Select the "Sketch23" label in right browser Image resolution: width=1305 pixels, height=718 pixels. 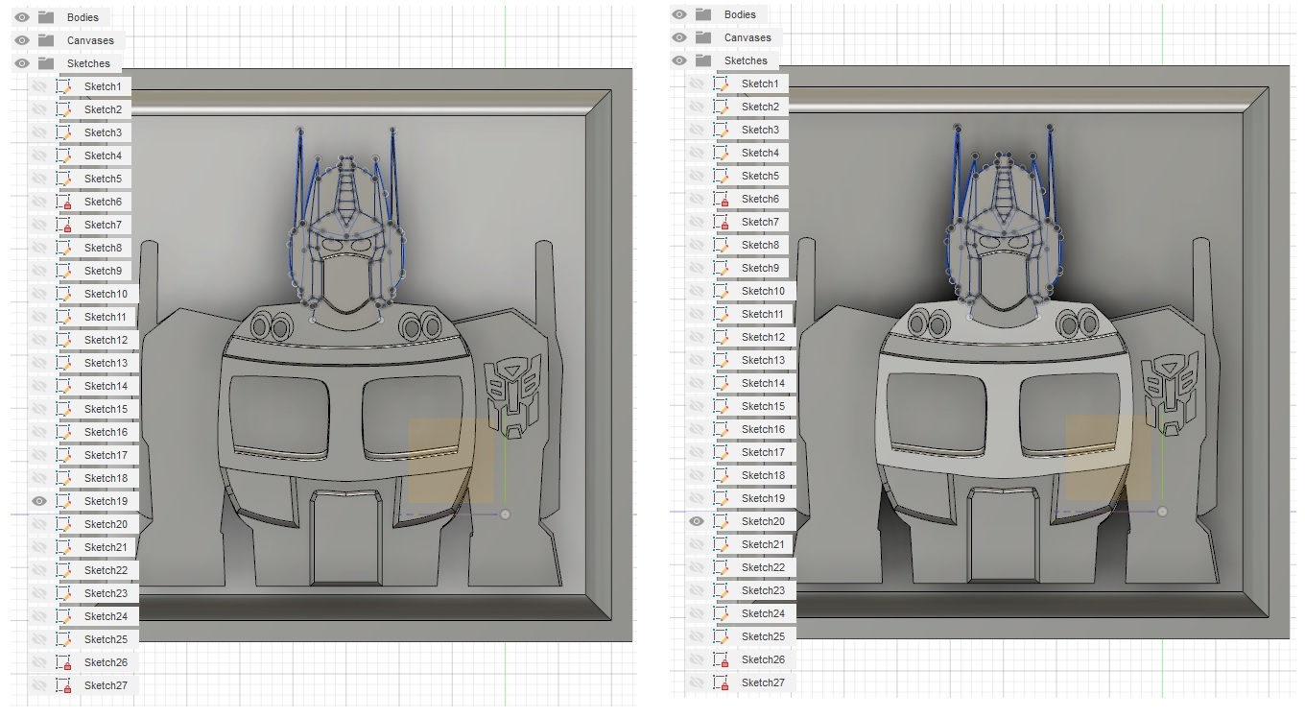[763, 590]
